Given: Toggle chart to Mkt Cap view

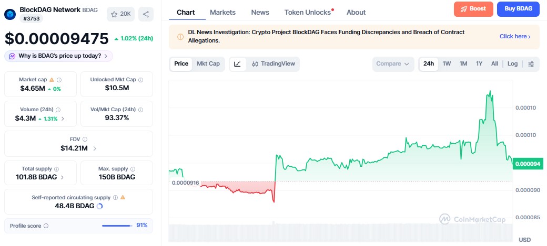Looking at the screenshot, I should click(208, 63).
